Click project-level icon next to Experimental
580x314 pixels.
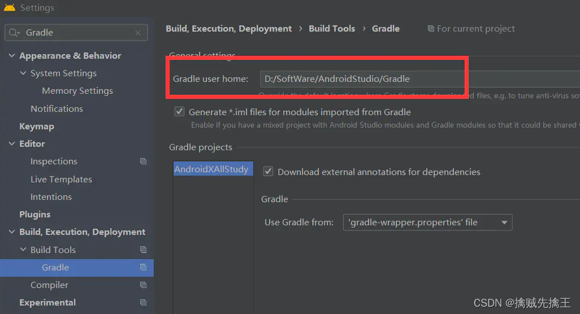[x=143, y=302]
